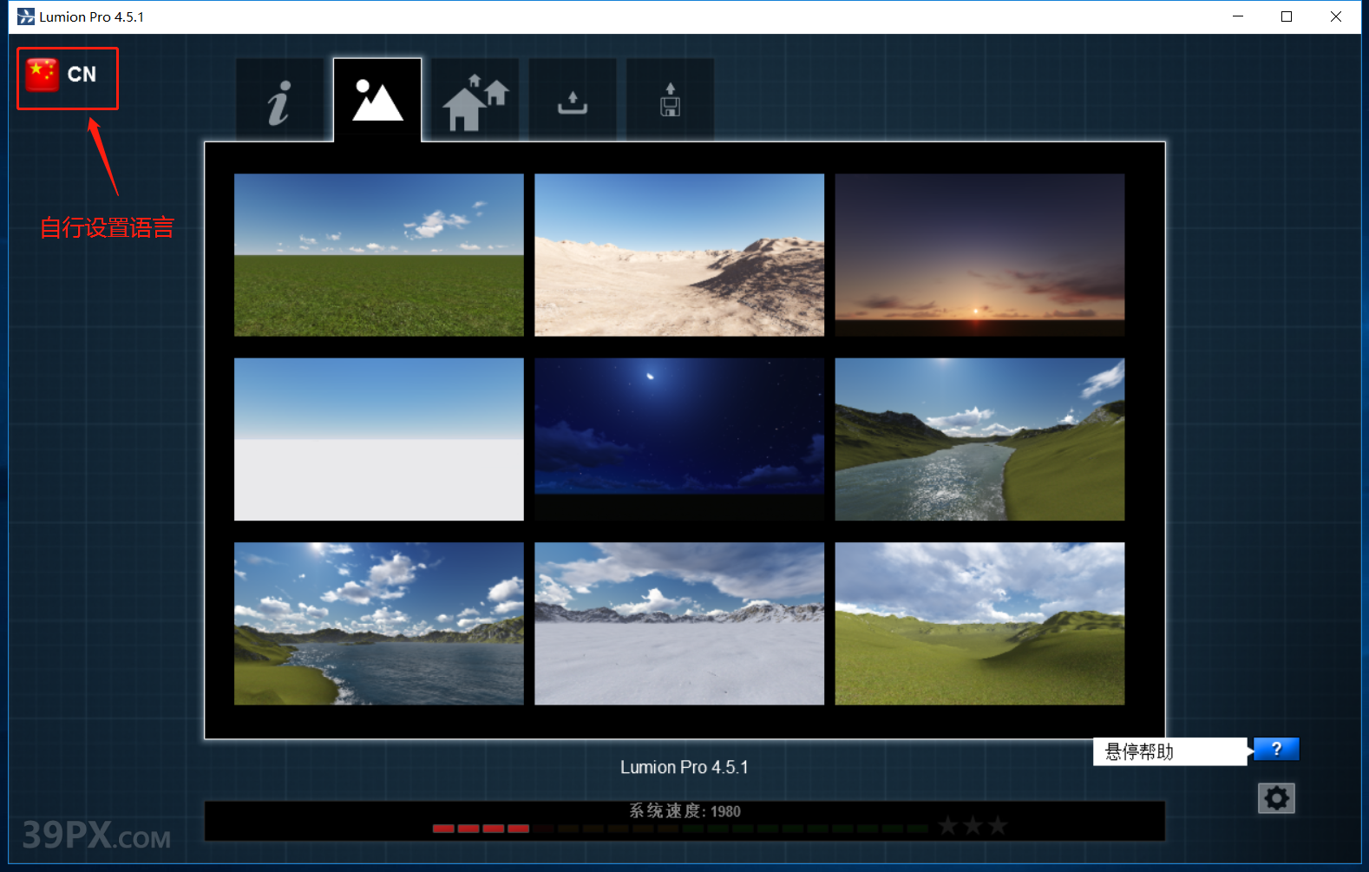Select the night sky moon scene
The width and height of the screenshot is (1369, 872).
(x=678, y=439)
